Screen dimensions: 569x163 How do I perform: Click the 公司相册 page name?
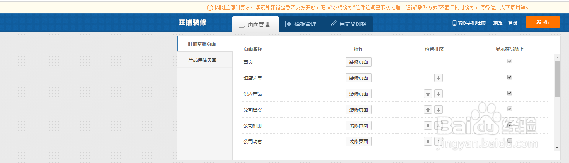tap(253, 125)
